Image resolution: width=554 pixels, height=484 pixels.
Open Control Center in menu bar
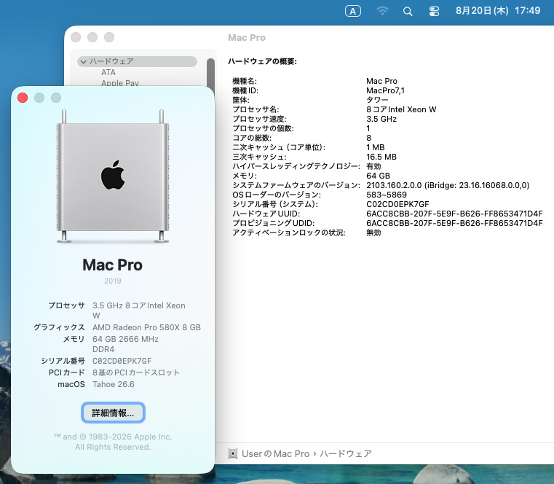(x=434, y=12)
